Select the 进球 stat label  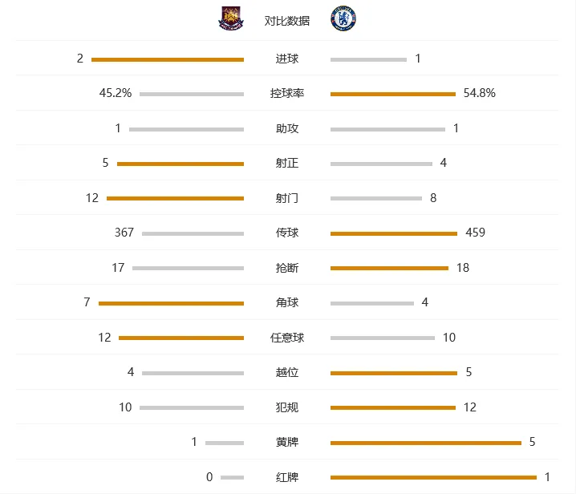point(287,59)
